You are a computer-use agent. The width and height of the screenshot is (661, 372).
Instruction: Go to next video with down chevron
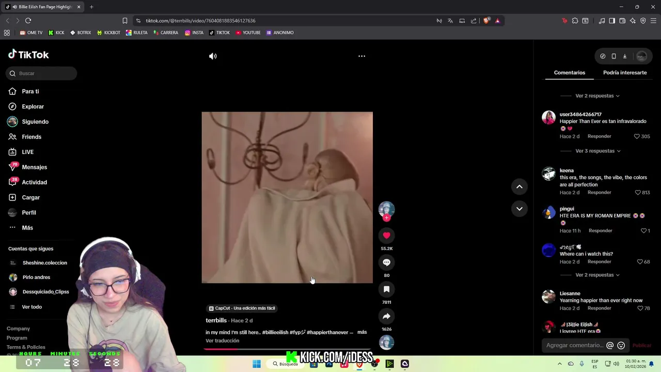coord(520,209)
